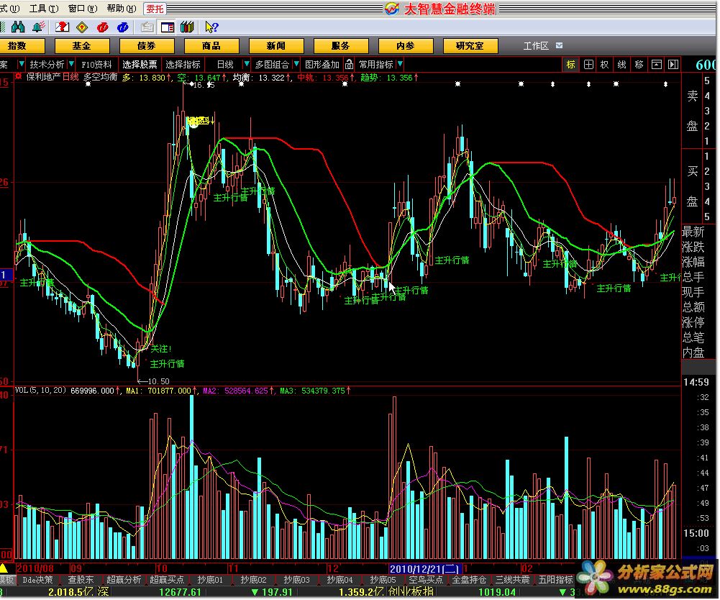This screenshot has width=720, height=600.
Task: Click the 委托 trade button
Action: (x=155, y=9)
